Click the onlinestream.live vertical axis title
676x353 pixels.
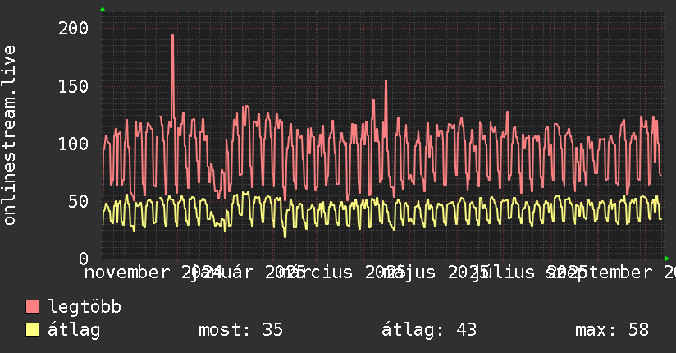tap(9, 135)
